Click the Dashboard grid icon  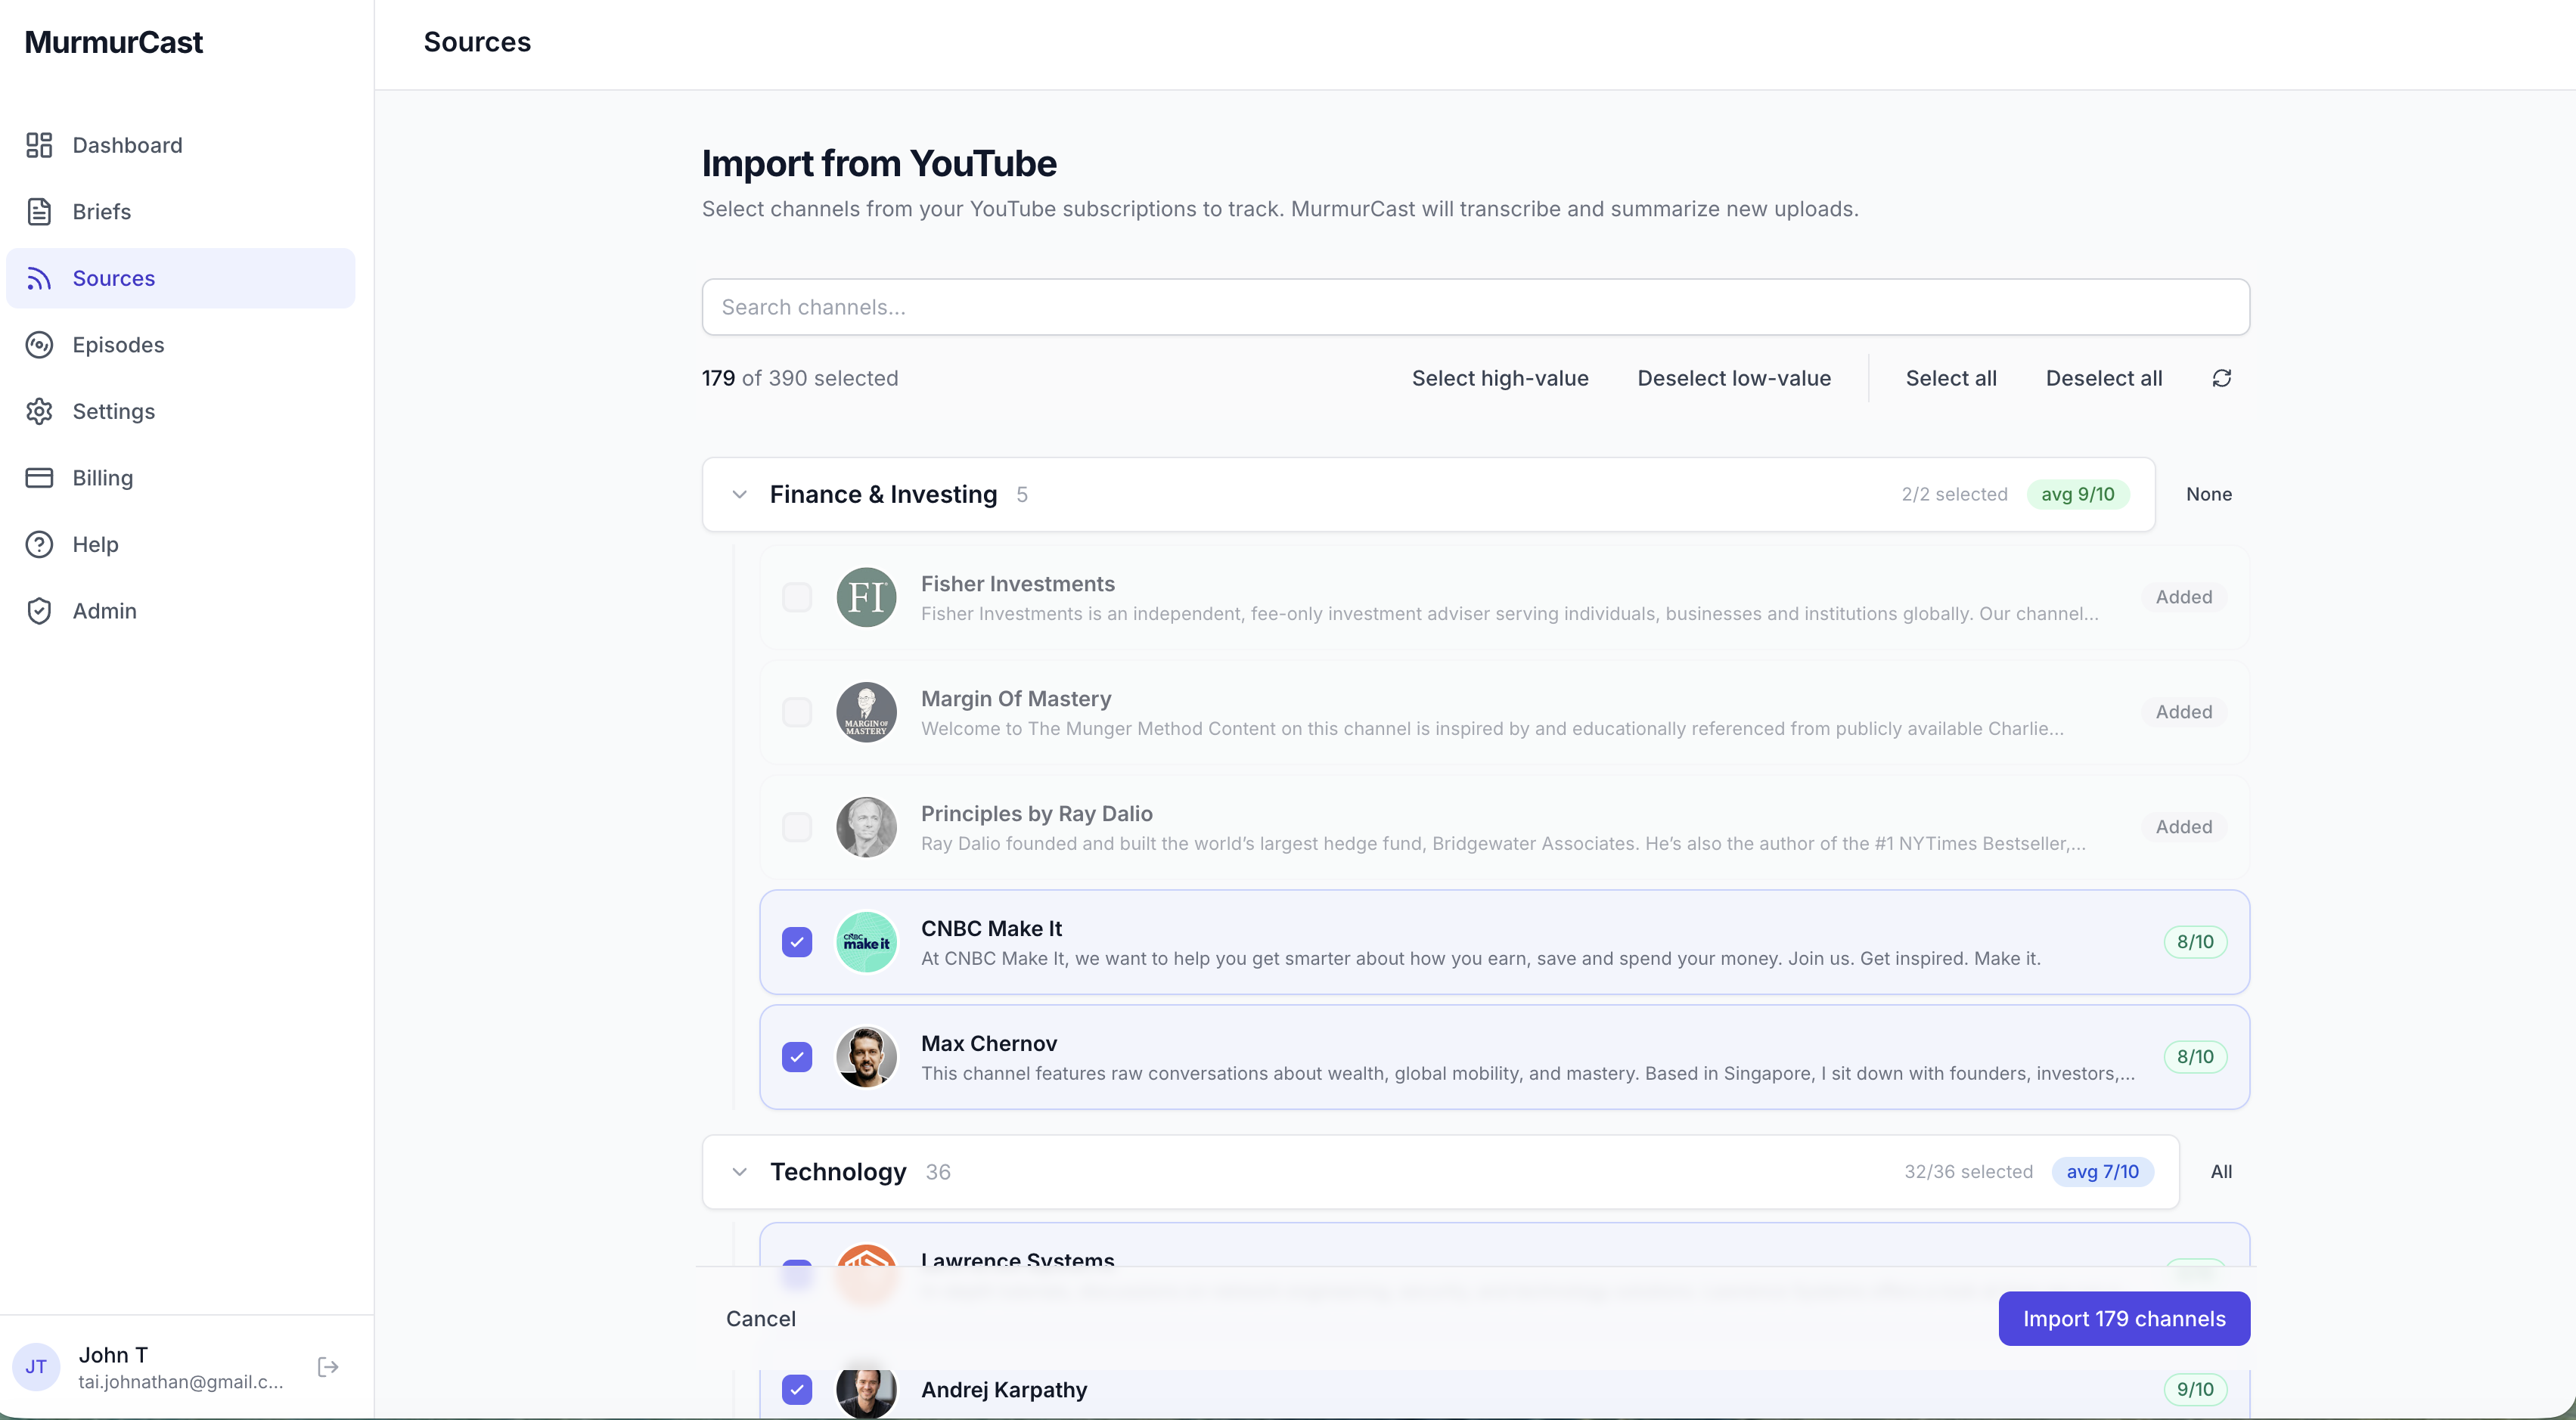39,145
